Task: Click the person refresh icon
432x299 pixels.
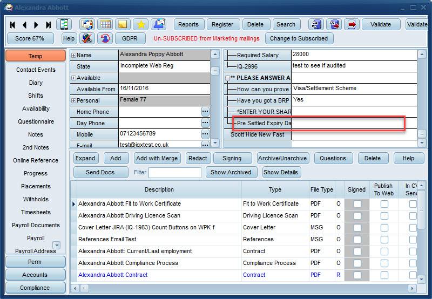Action: pyautogui.click(x=105, y=38)
